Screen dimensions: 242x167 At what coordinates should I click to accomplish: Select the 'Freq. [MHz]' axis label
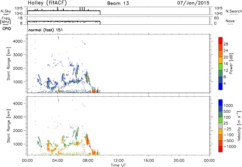point(5,20)
